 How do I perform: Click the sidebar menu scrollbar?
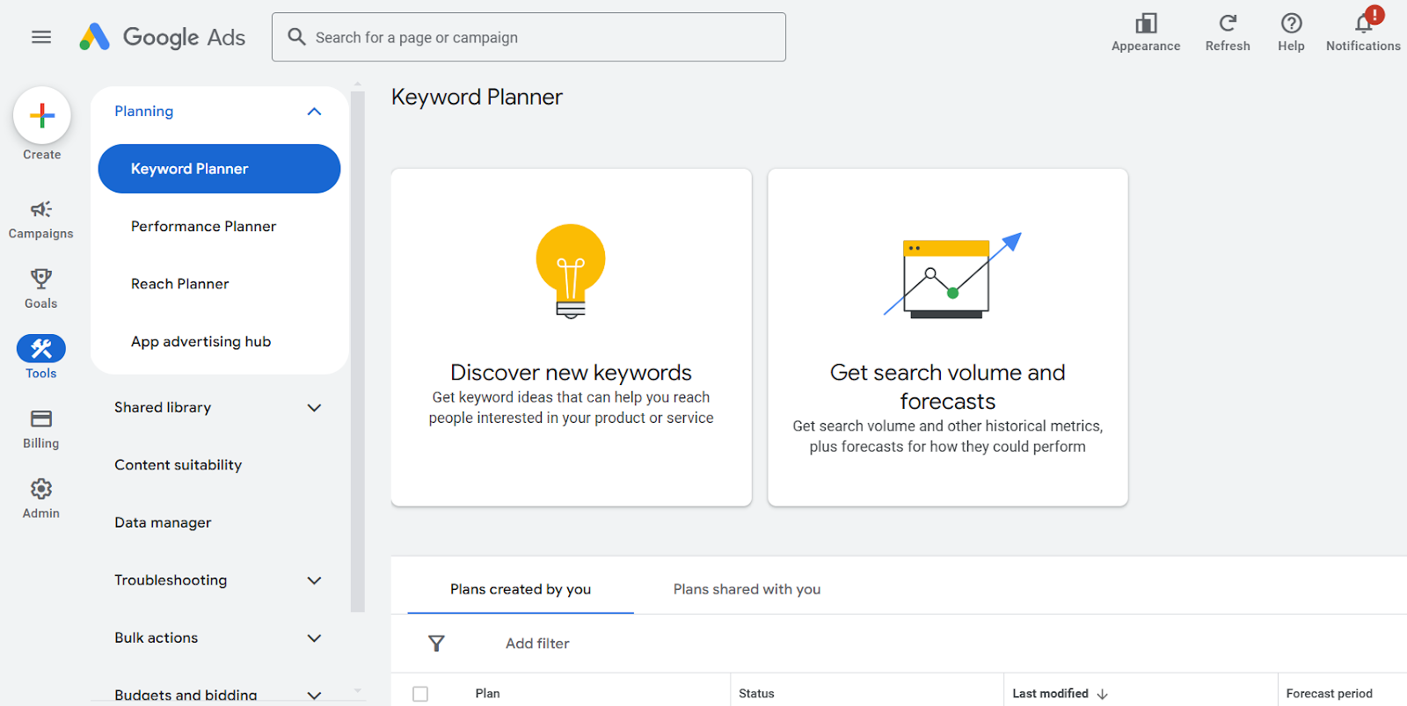[x=358, y=350]
